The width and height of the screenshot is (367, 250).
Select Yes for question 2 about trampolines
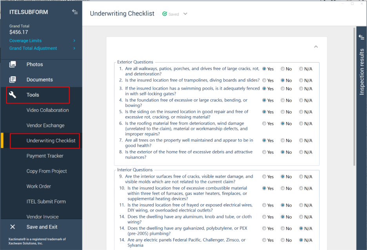coord(264,80)
